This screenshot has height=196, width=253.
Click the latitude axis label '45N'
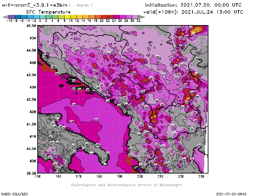point(33,38)
